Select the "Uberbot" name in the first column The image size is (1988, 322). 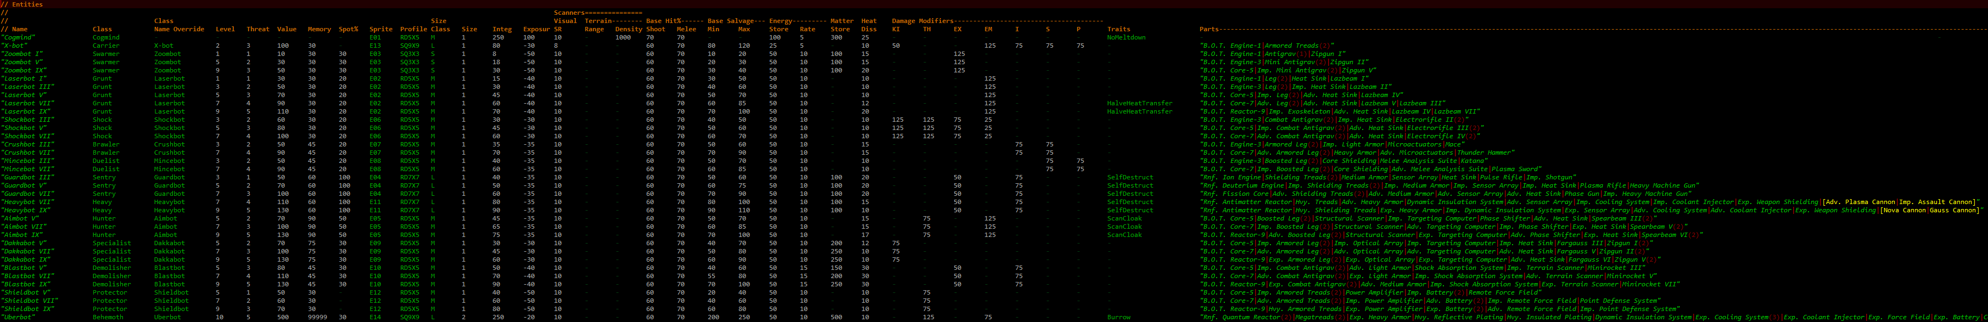pyautogui.click(x=18, y=317)
